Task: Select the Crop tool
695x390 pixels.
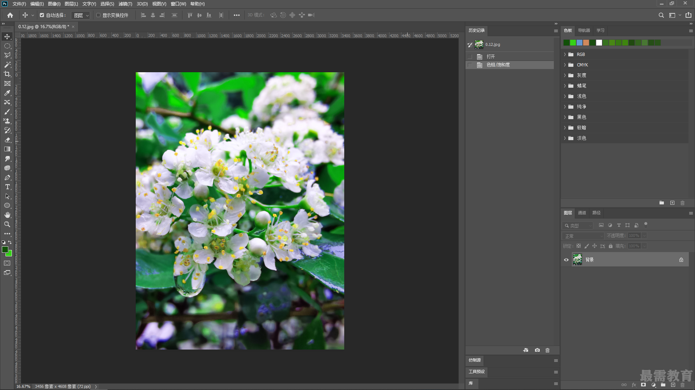Action: (x=7, y=74)
